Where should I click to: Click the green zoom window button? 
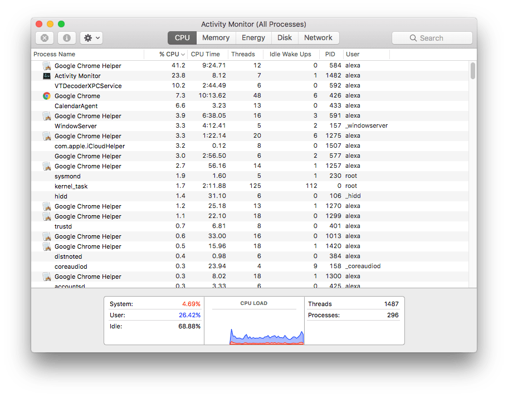[61, 24]
